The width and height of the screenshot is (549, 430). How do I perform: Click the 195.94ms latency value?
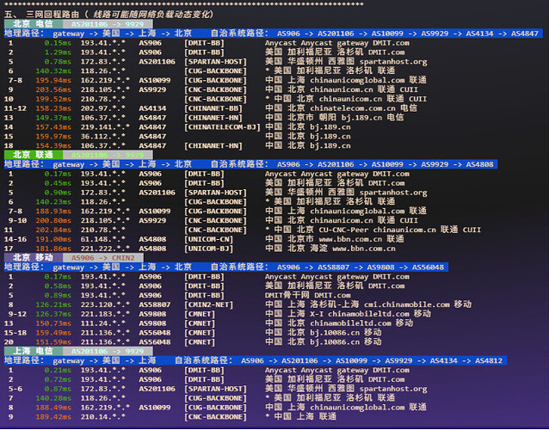click(x=53, y=81)
